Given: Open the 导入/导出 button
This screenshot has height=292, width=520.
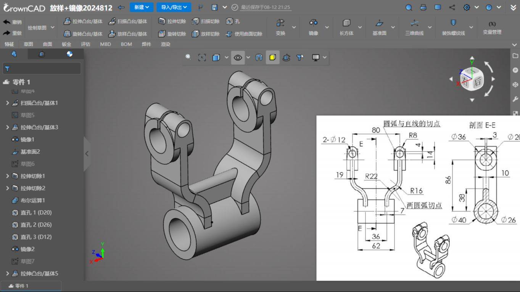Looking at the screenshot, I should [174, 7].
